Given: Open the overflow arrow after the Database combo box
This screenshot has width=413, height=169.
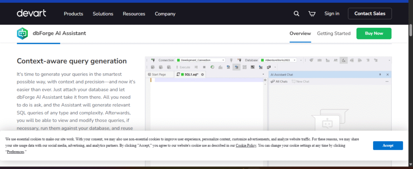Looking at the screenshot, I should click(301, 60).
